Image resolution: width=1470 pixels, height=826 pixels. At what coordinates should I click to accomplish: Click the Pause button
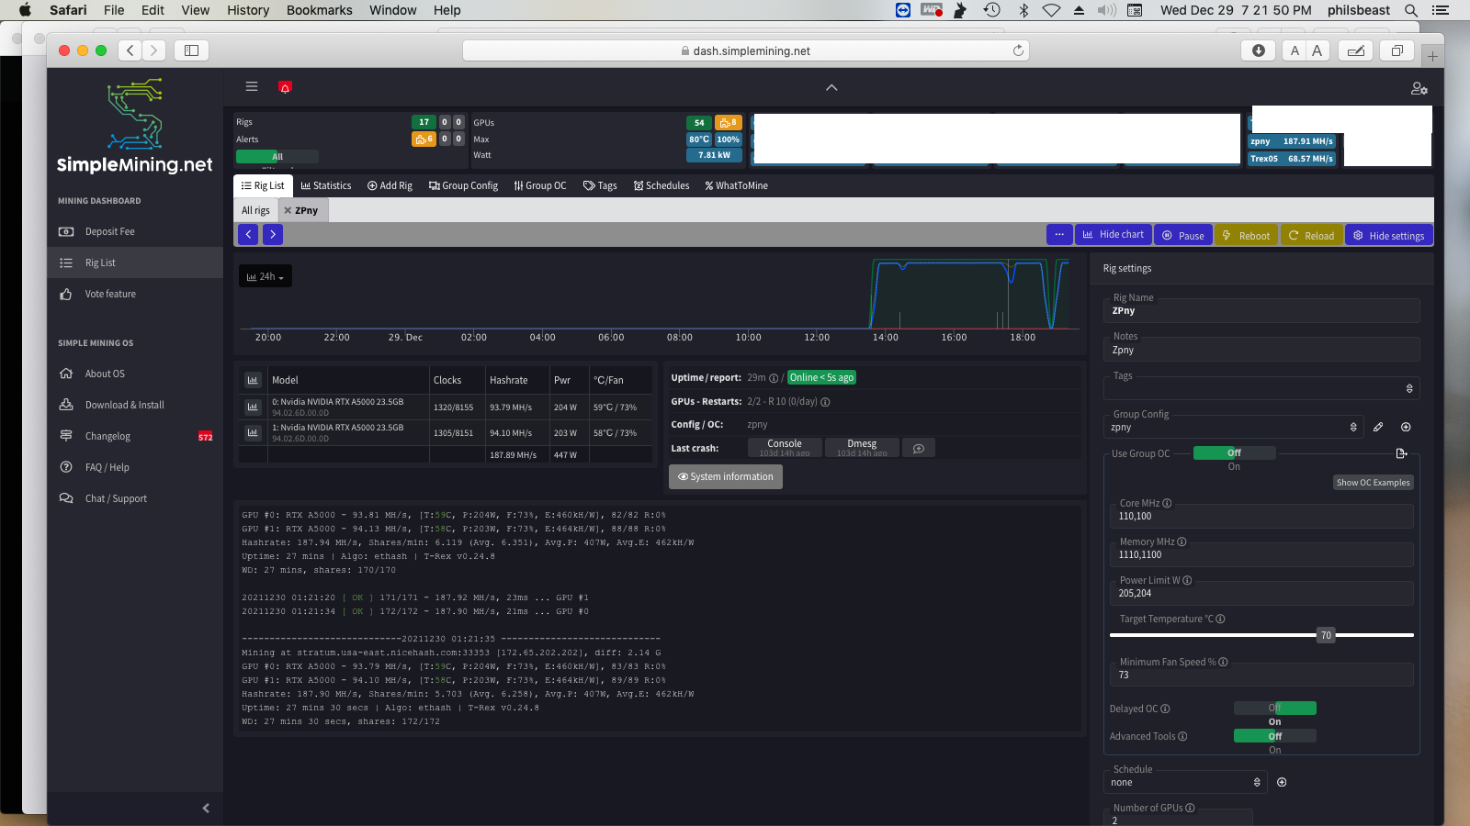coord(1183,235)
